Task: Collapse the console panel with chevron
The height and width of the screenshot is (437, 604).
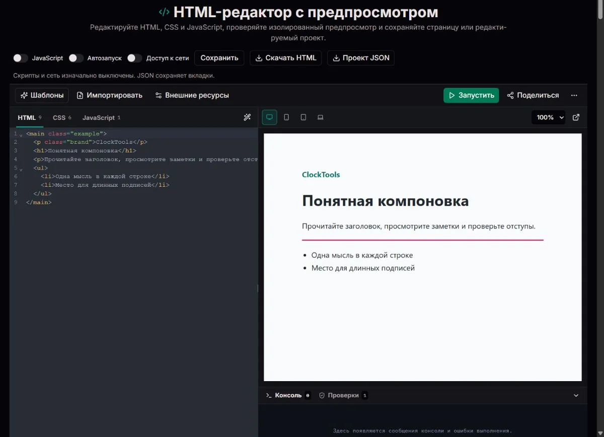Action: click(576, 395)
